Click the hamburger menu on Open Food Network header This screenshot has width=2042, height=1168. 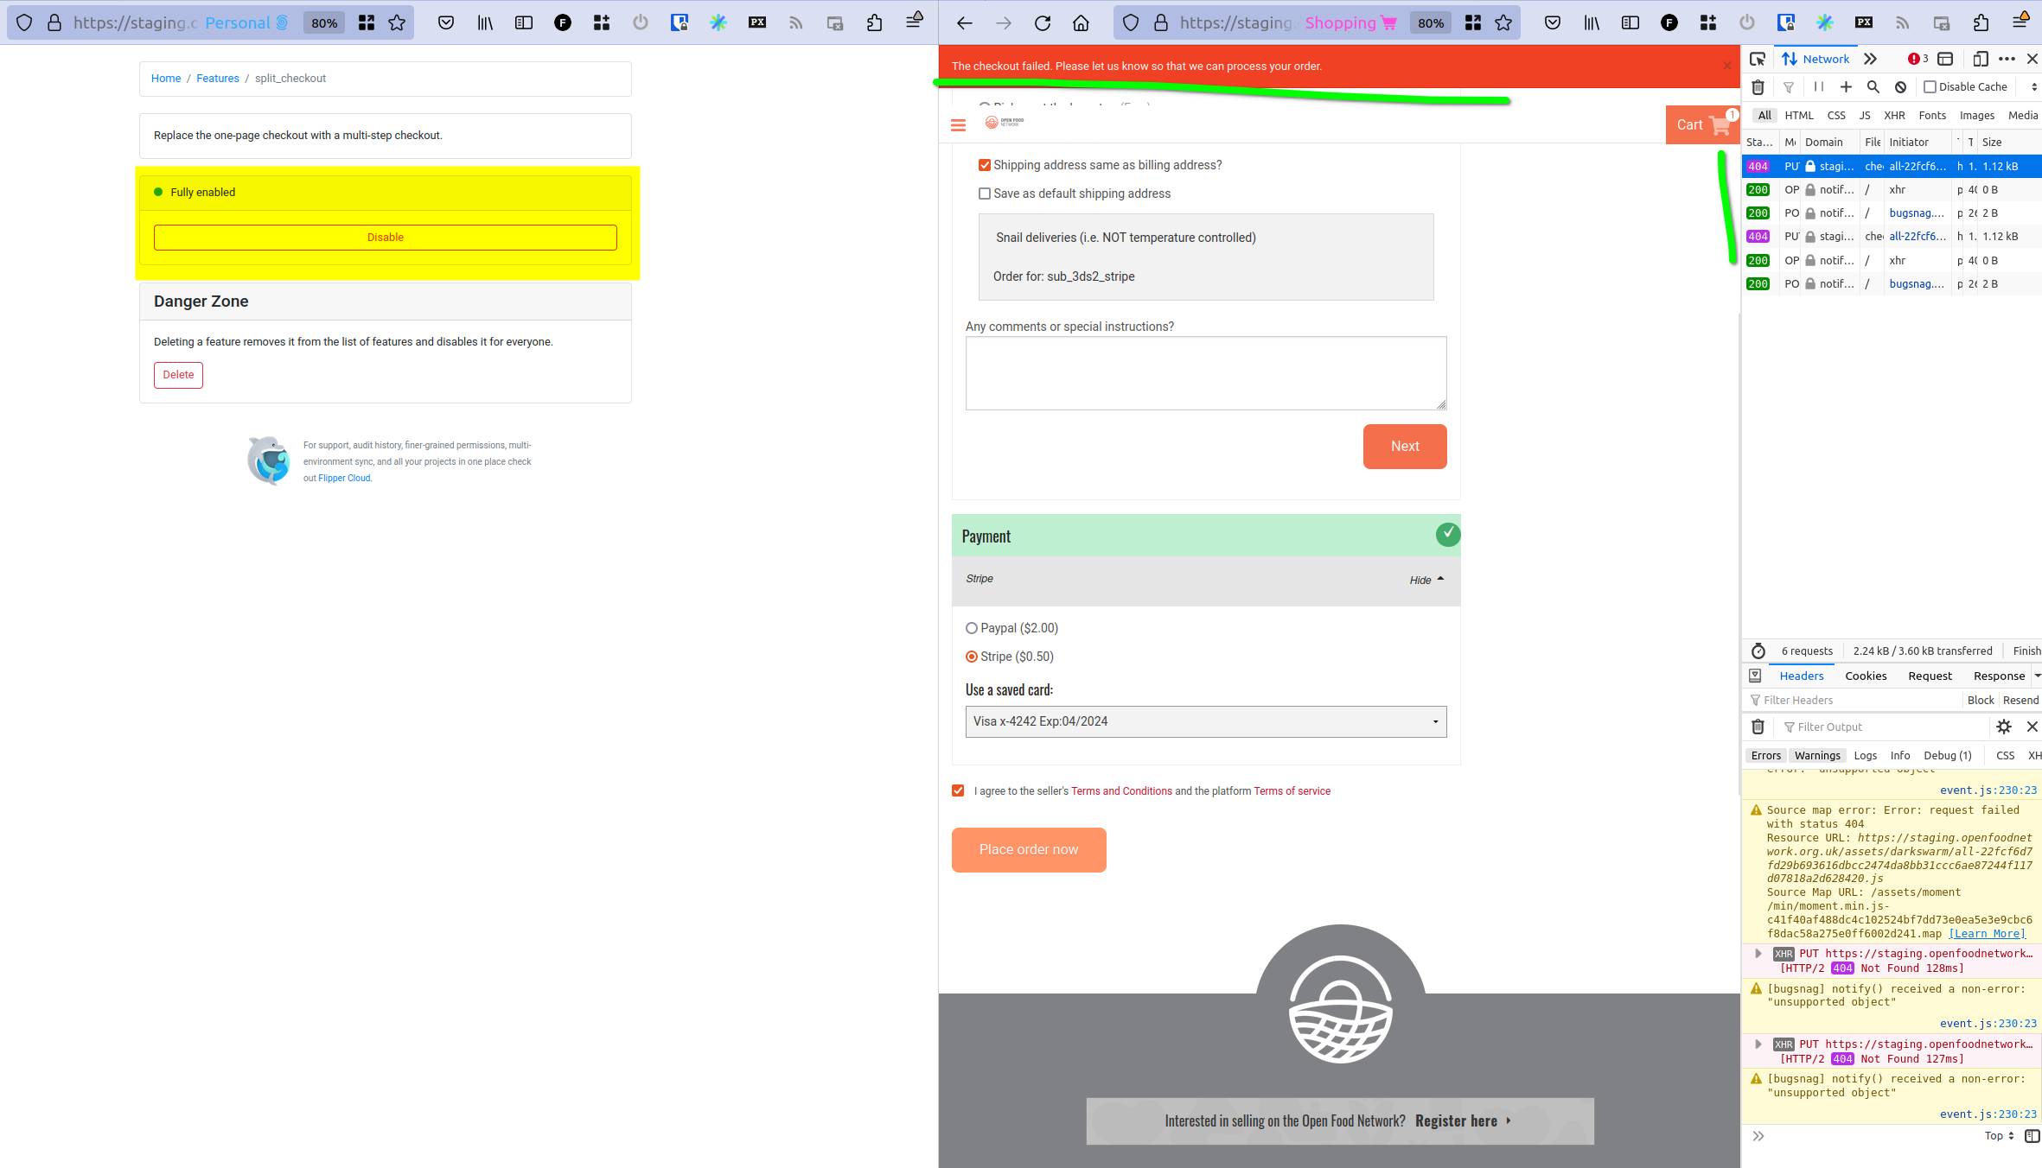tap(958, 124)
